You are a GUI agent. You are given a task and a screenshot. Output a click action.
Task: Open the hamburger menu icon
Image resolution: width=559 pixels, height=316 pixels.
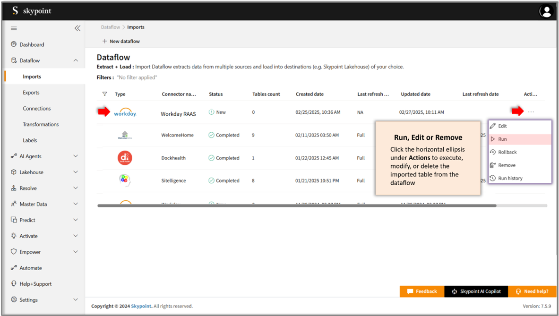[14, 28]
